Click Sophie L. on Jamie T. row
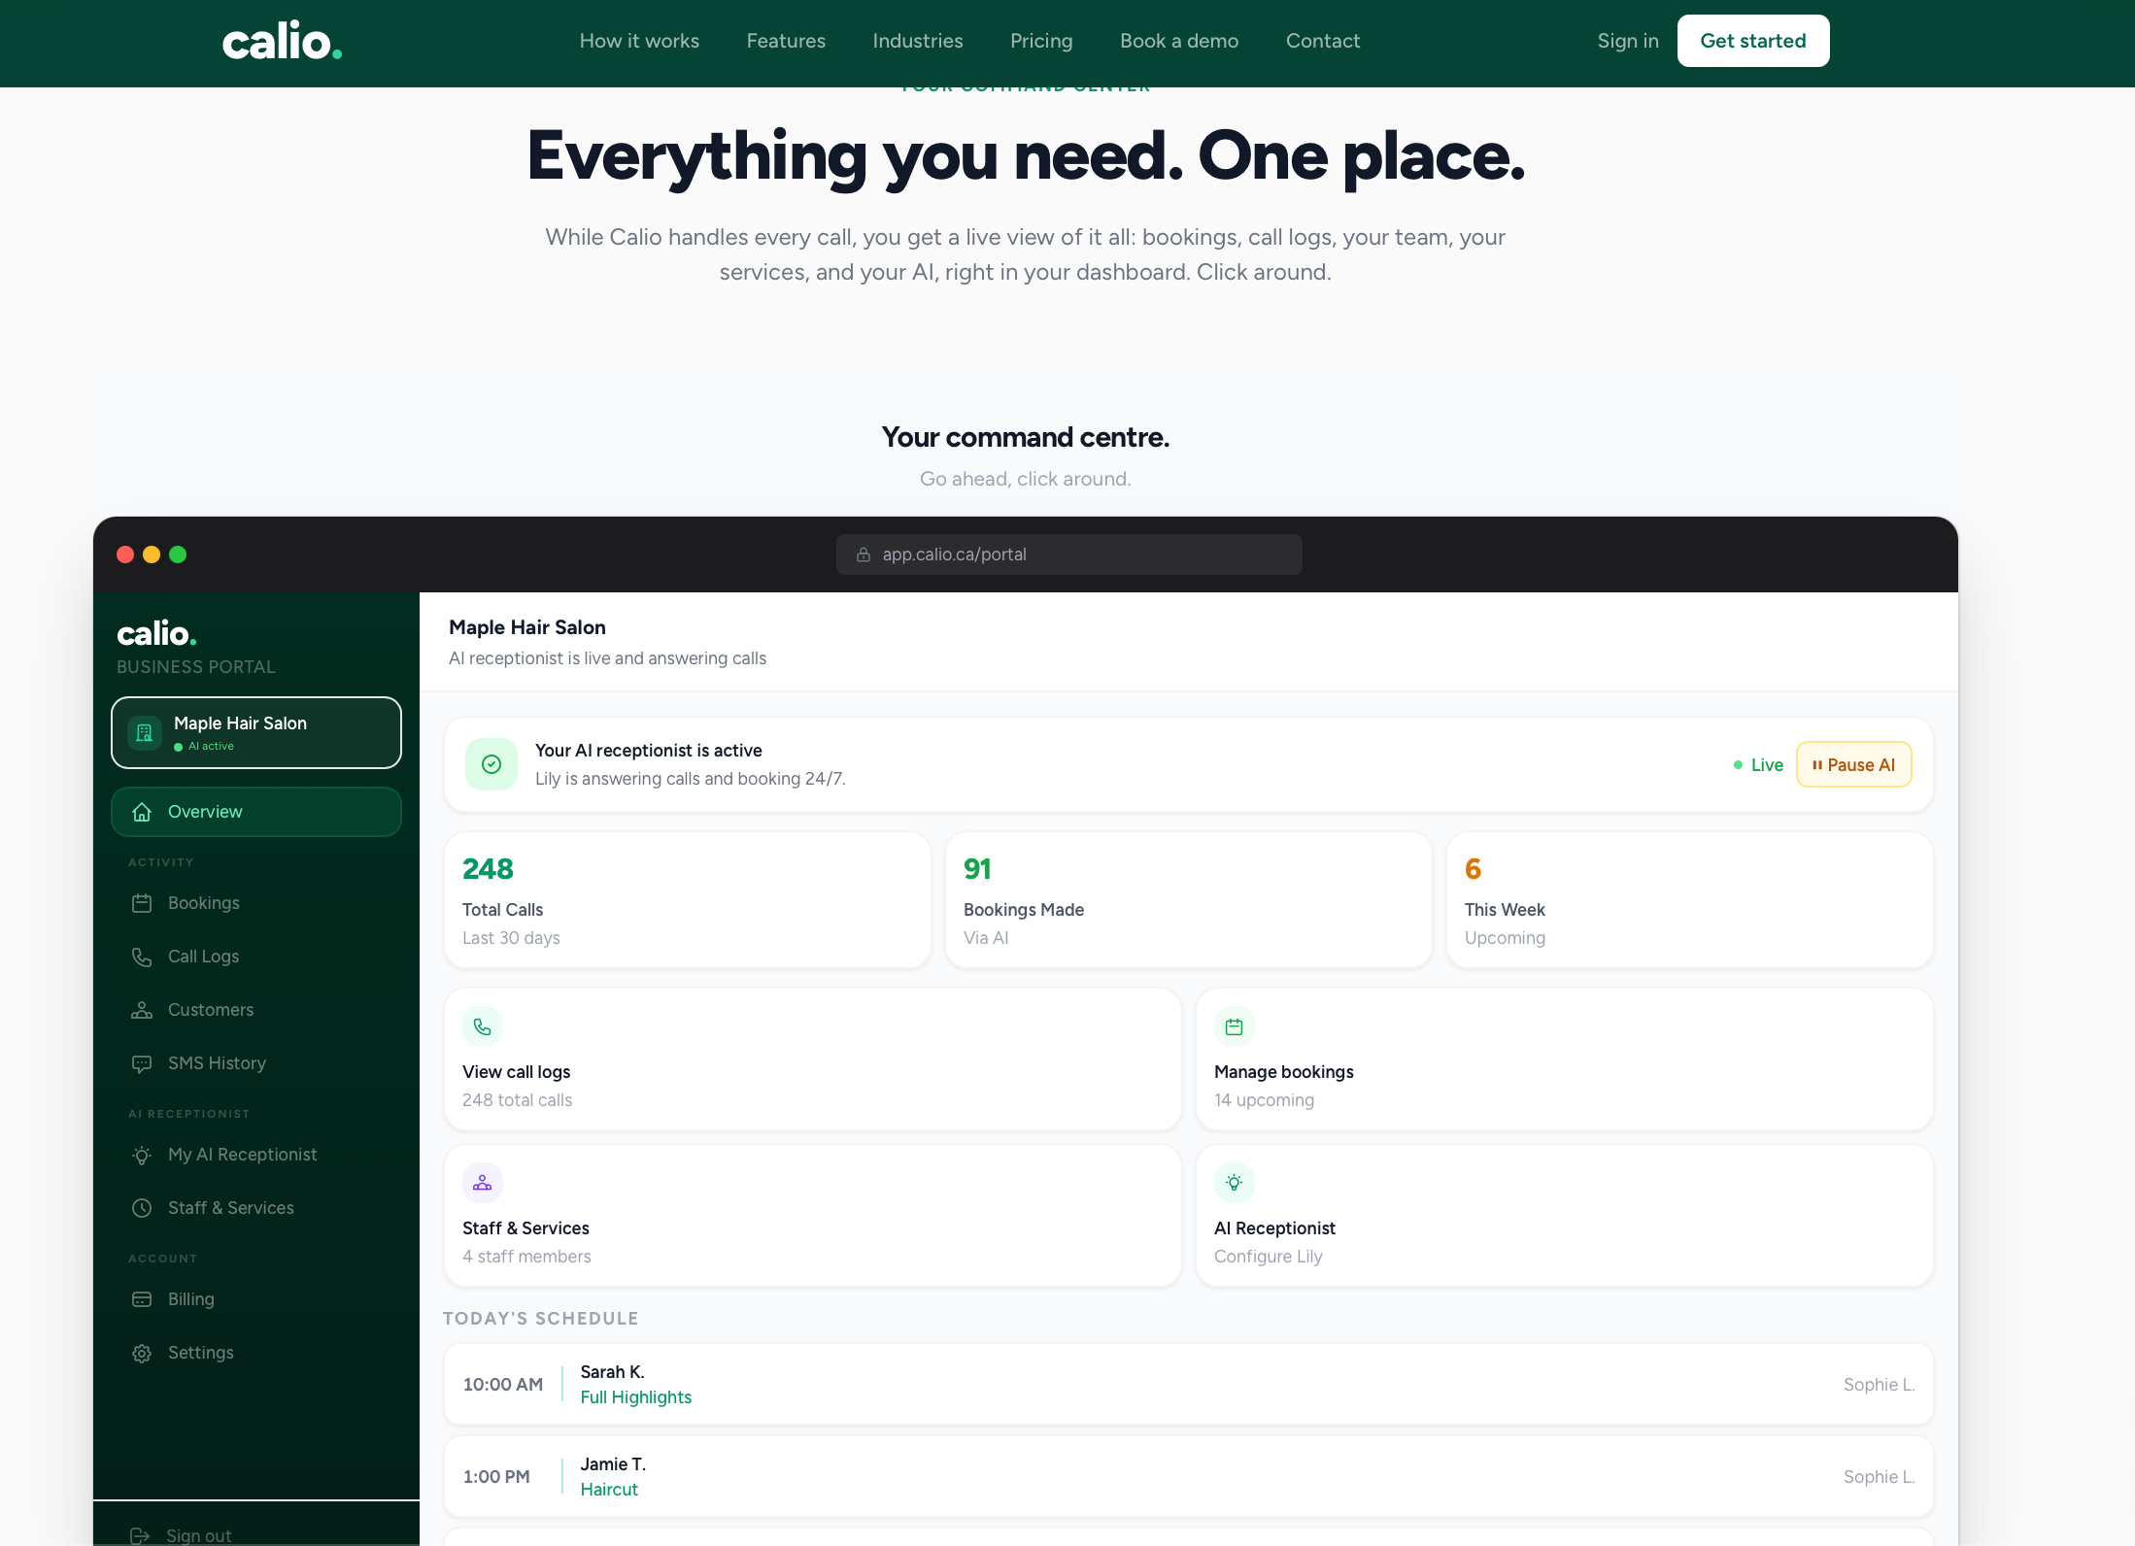This screenshot has height=1546, width=2135. click(x=1879, y=1477)
